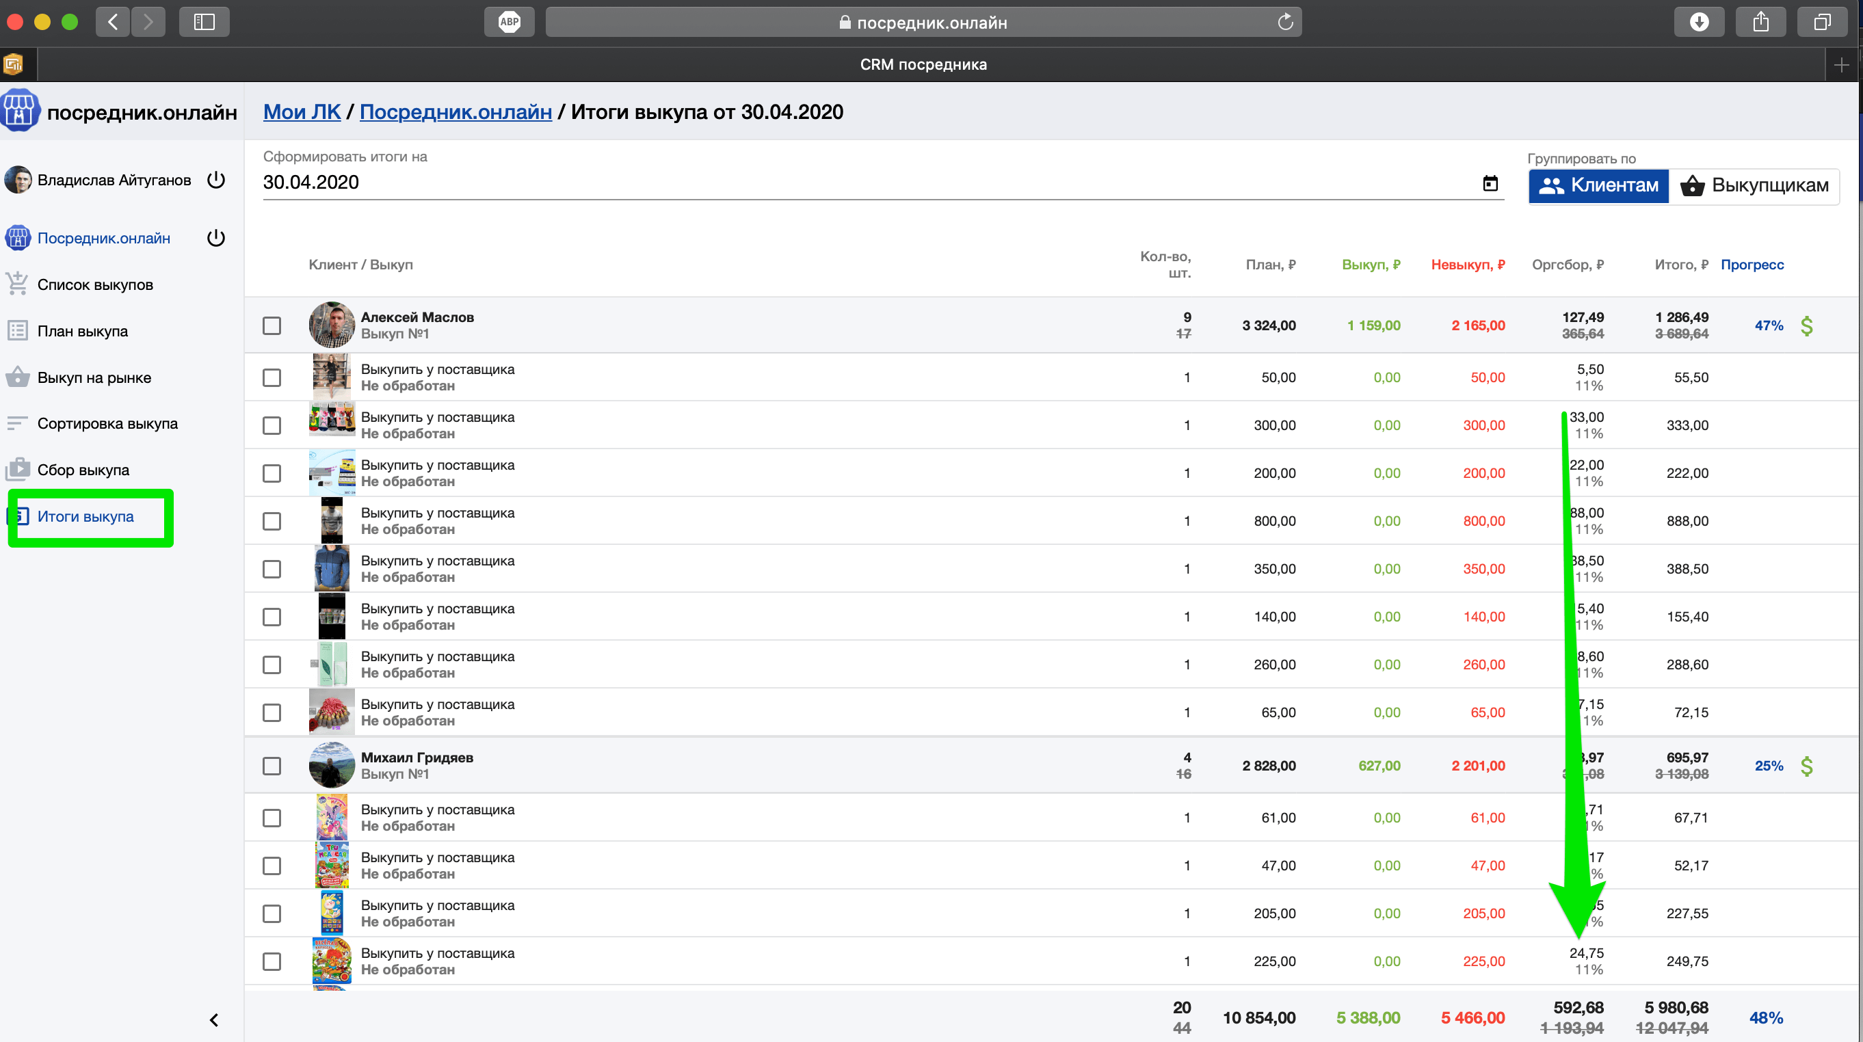The image size is (1863, 1042).
Task: Open the Safari downloads icon
Action: click(x=1699, y=22)
